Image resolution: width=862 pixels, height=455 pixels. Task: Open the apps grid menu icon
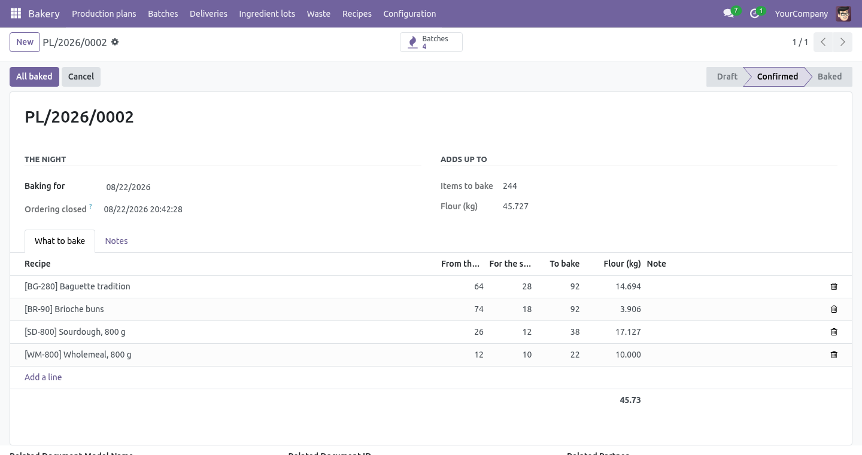click(x=16, y=13)
